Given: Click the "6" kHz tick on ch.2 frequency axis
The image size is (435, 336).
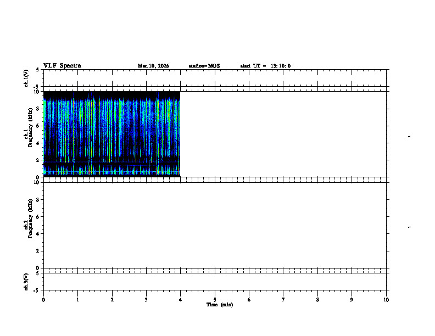Looking at the screenshot, I should tap(38, 217).
